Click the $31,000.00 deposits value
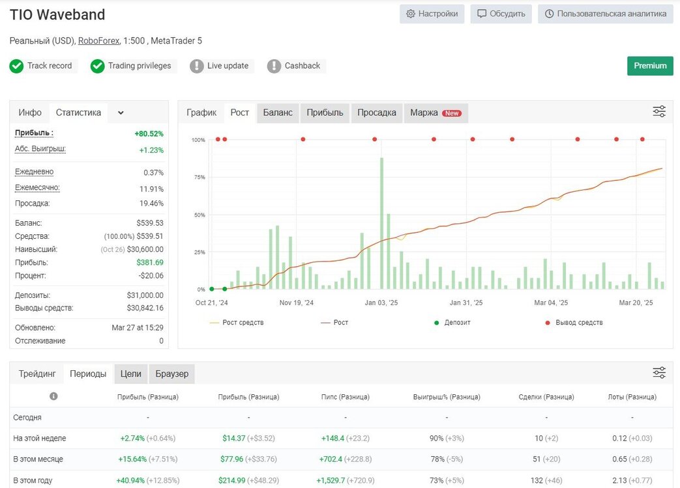Viewport: 680px width, 488px height. [145, 295]
